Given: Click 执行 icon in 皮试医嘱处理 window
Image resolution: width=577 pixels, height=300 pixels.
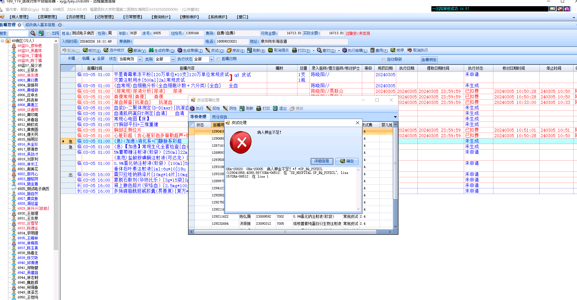Looking at the screenshot, I should coord(192,109).
